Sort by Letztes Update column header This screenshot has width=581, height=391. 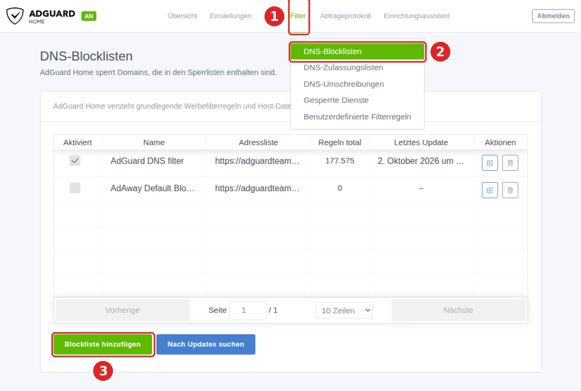click(x=421, y=142)
